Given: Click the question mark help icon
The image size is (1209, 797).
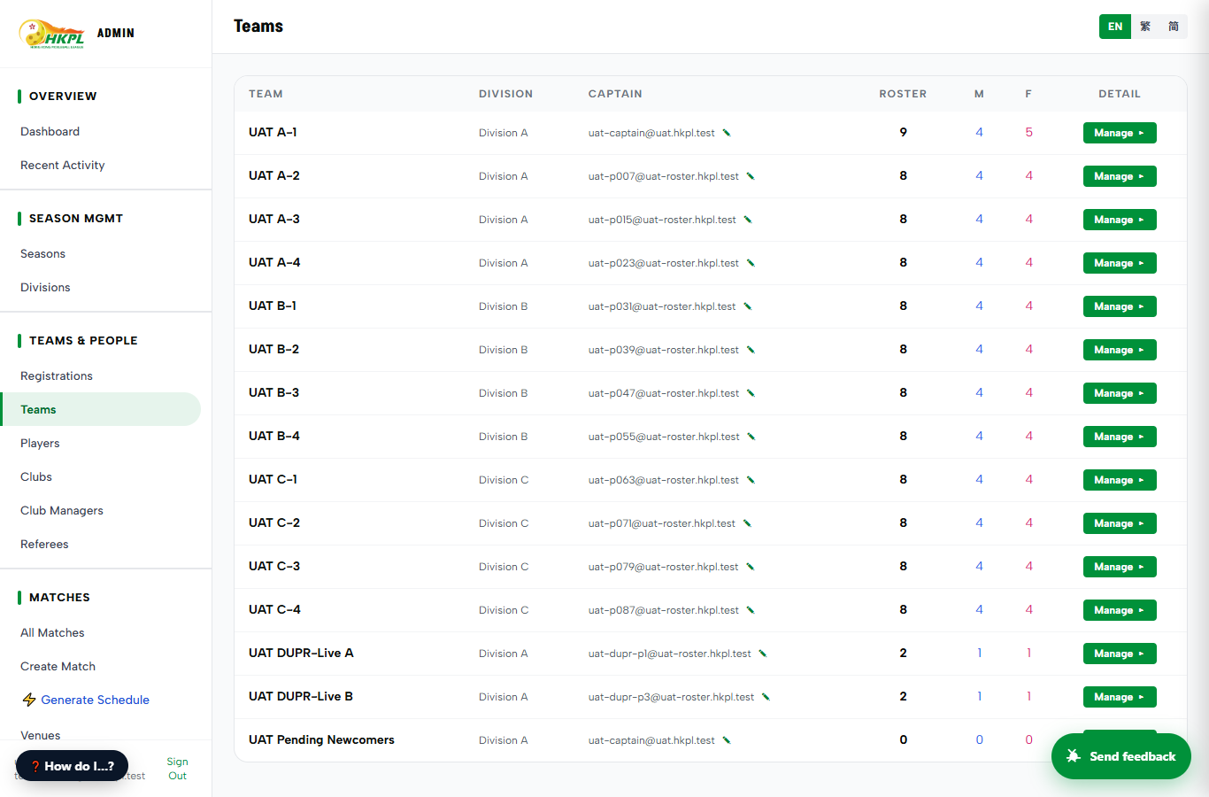Looking at the screenshot, I should click(35, 766).
